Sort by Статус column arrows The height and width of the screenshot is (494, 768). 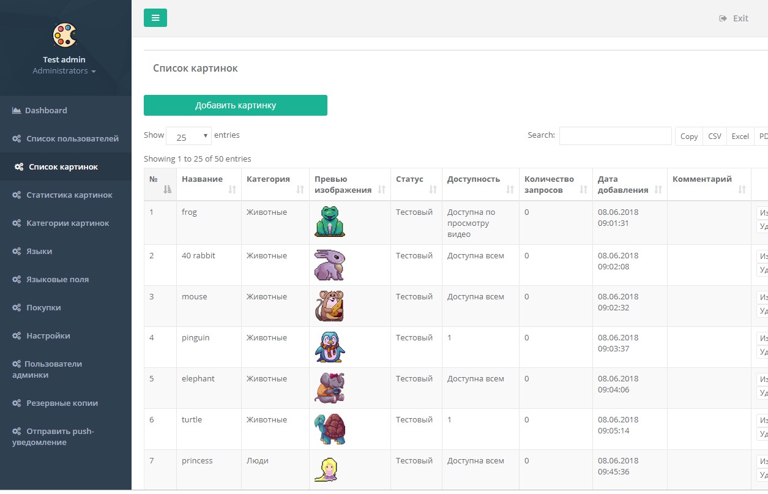click(x=433, y=190)
